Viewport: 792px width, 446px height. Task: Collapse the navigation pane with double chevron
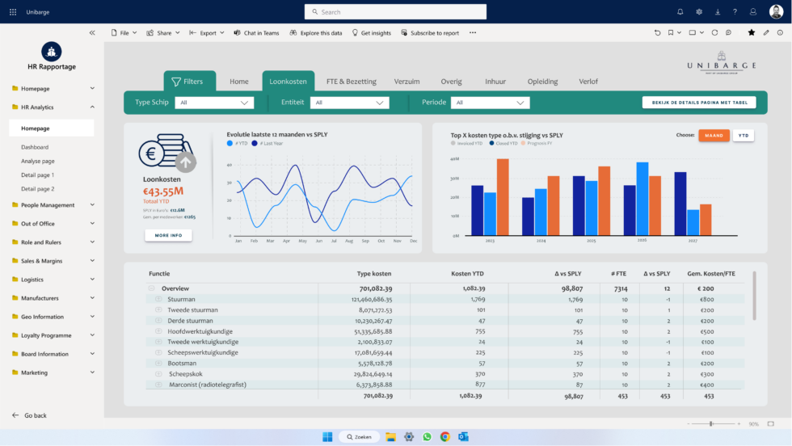click(x=92, y=33)
